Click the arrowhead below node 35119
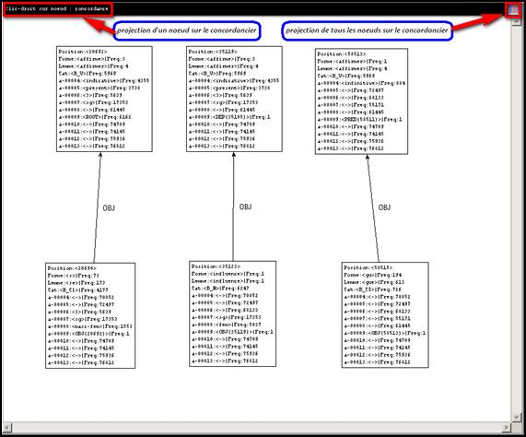Viewport: 526px width, 437px height. 234,154
